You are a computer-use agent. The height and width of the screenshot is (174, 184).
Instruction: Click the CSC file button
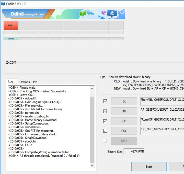(x=124, y=131)
